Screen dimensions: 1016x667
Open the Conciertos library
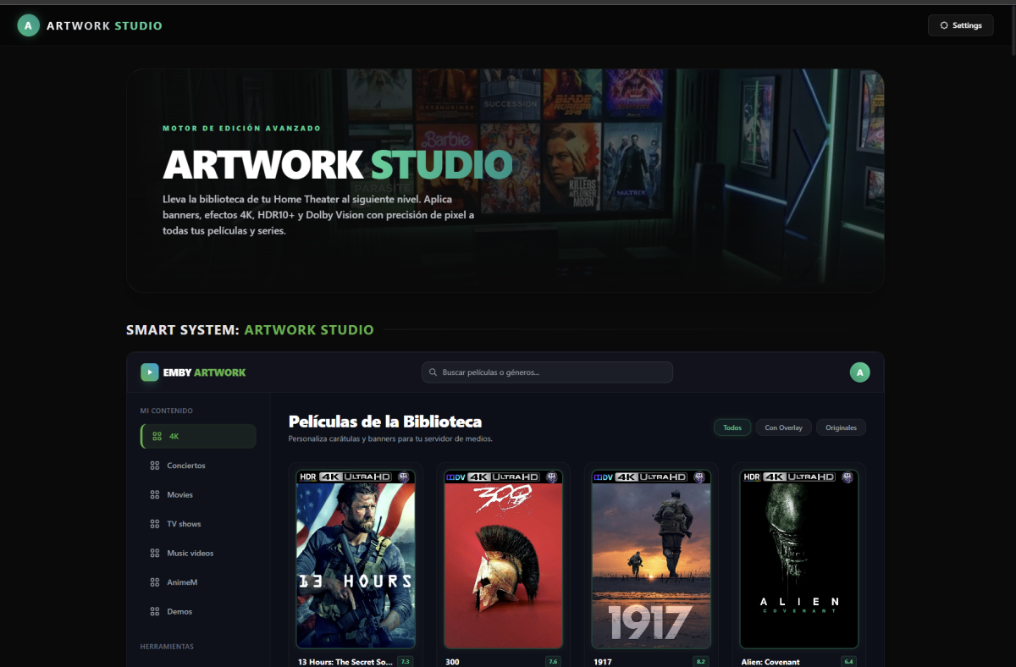tap(198, 466)
